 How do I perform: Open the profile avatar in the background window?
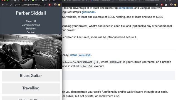(171, 5)
